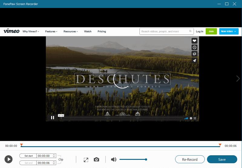This screenshot has height=168, width=242.
Task: Click the Clip label
Action: tap(61, 159)
